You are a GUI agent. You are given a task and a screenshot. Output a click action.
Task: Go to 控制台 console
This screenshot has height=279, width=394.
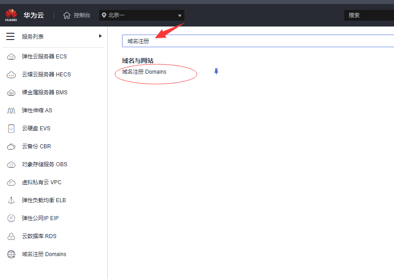point(82,15)
